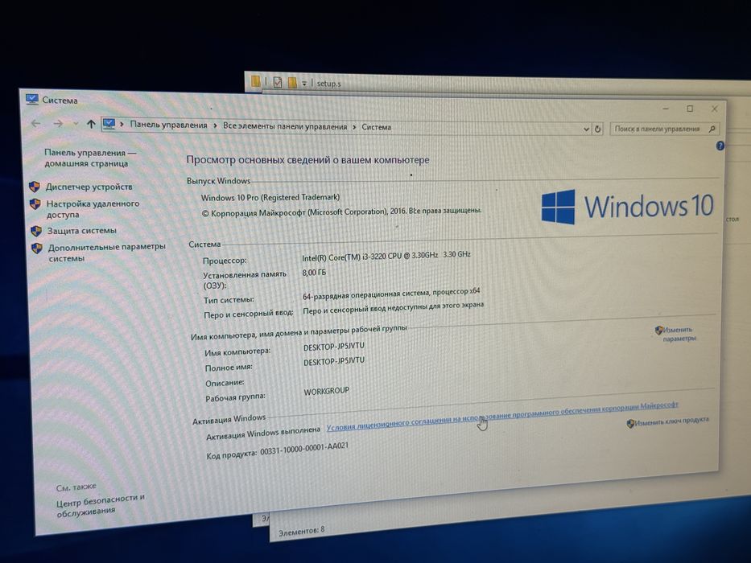Go up one level with the up arrow
This screenshot has height=563, width=751.
point(91,124)
